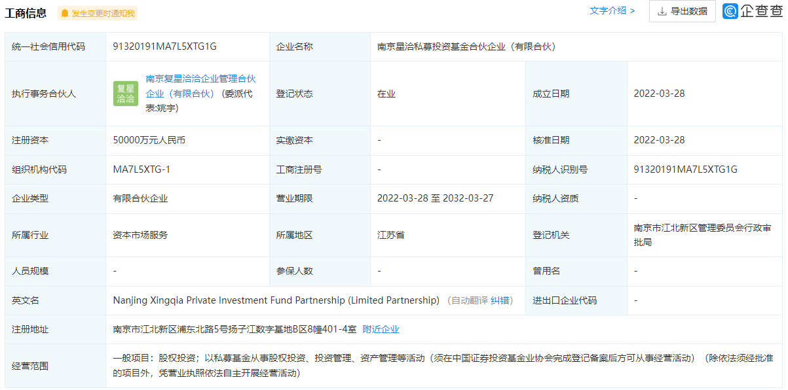The image size is (788, 390).
Task: Click 纠错 link next to English name
Action: (x=500, y=300)
